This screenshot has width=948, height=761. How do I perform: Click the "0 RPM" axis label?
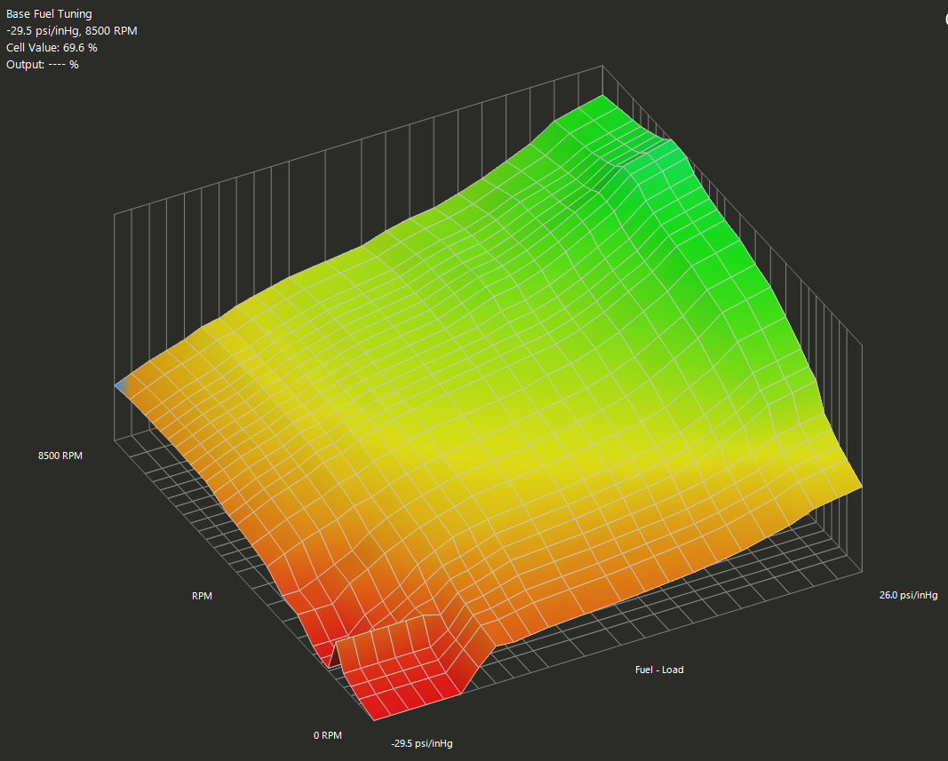327,735
